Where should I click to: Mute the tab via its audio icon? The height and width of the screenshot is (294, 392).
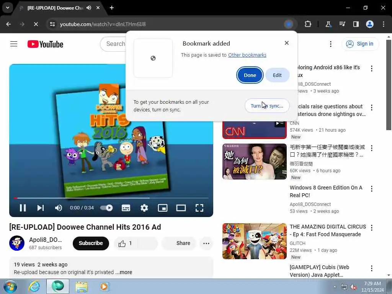89,8
